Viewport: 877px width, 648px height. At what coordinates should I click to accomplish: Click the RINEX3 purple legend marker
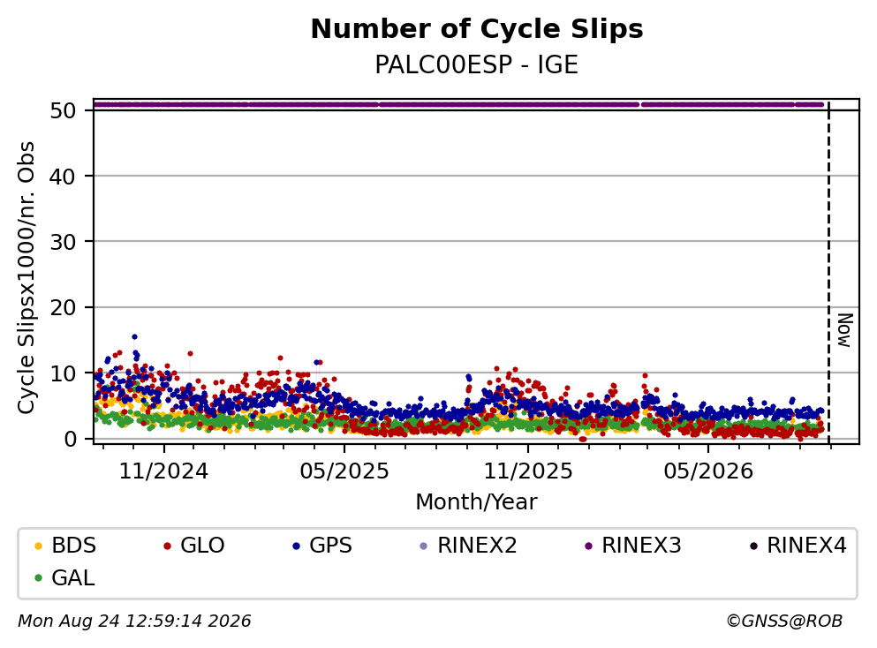(588, 546)
